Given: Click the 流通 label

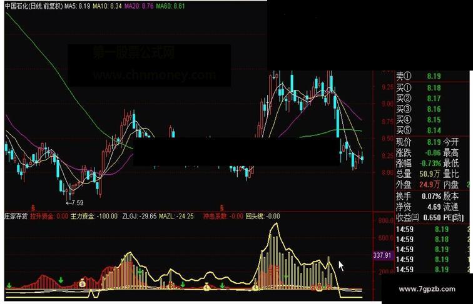Looking at the screenshot, I should (x=451, y=207).
